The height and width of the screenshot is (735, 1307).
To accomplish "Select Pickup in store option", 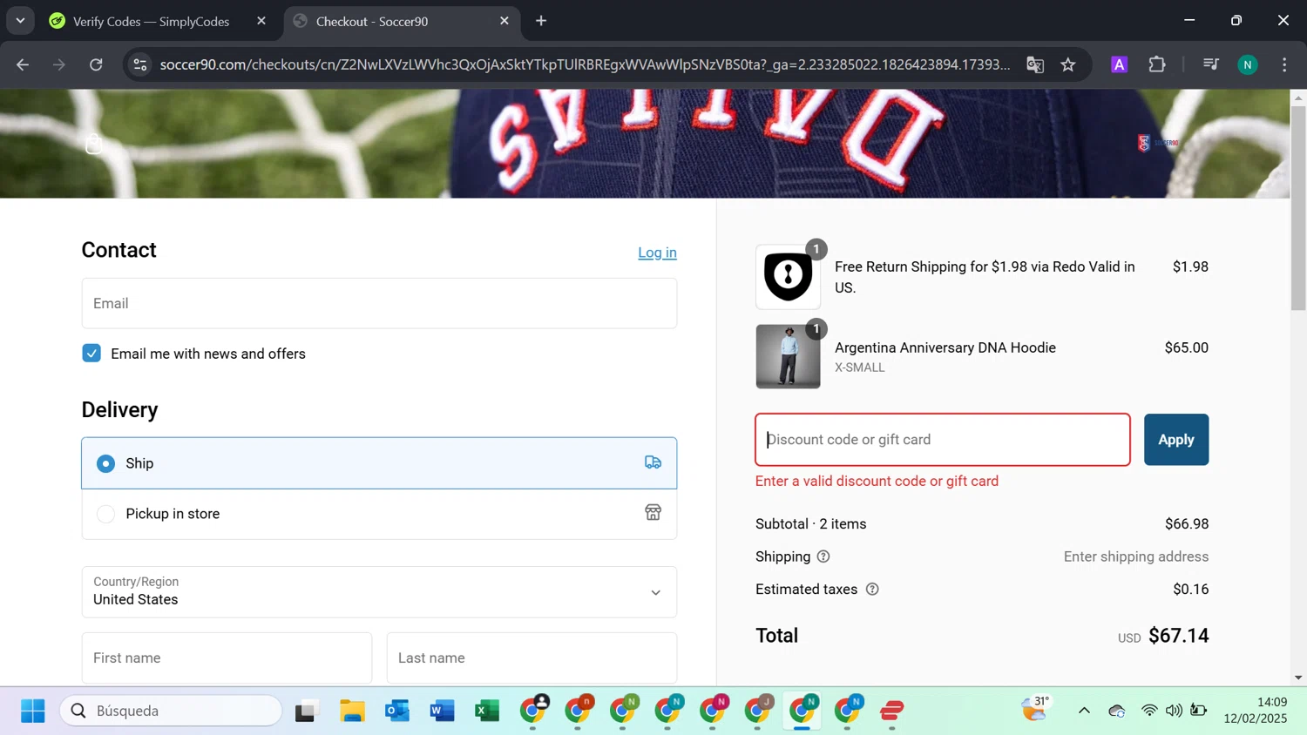I will point(379,514).
